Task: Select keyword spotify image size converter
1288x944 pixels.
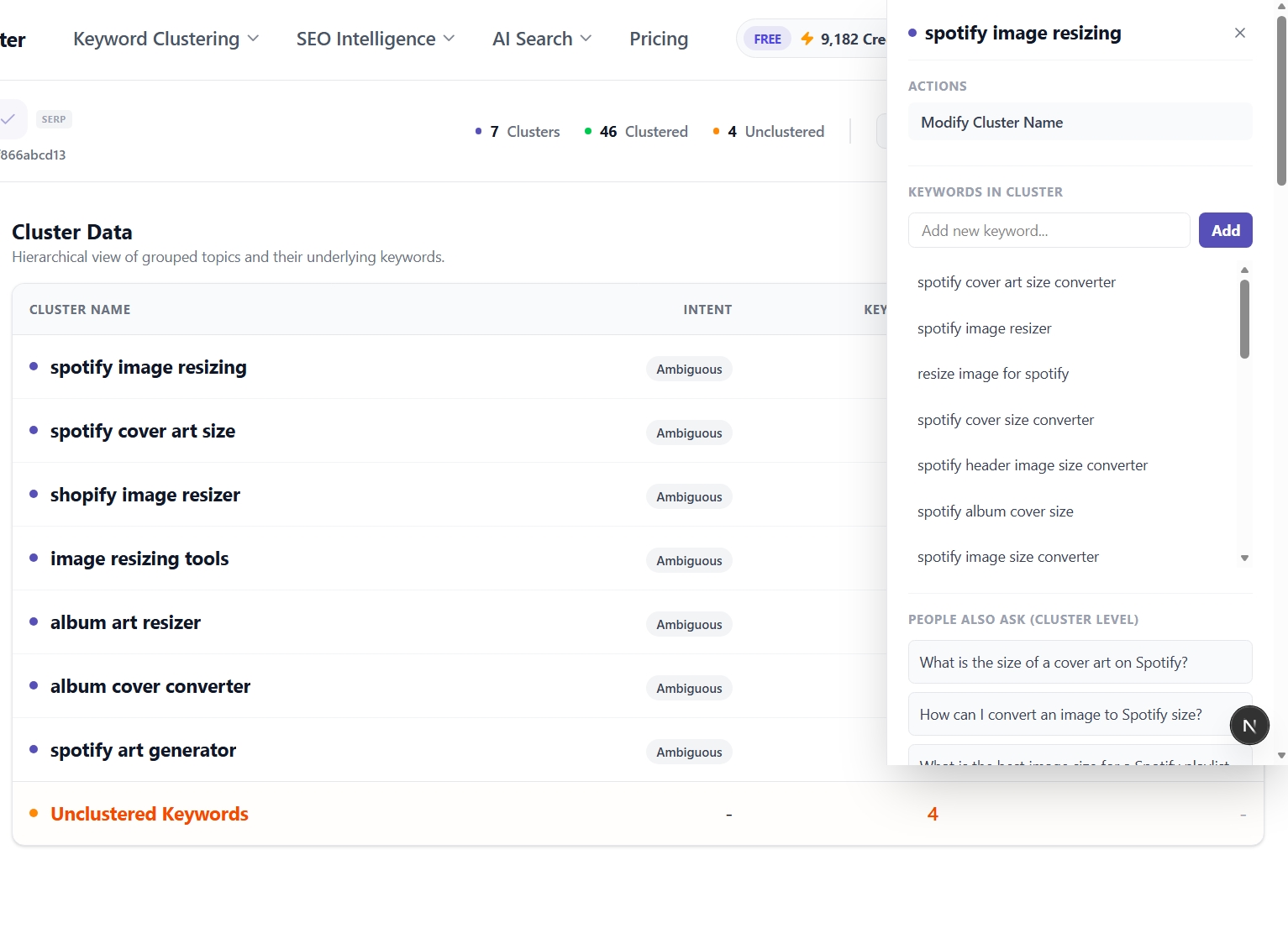Action: (x=1007, y=557)
